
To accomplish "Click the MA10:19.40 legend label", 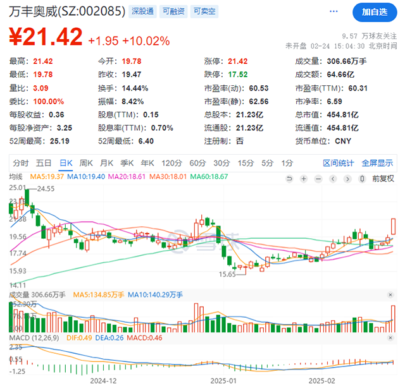I will 86,177.
